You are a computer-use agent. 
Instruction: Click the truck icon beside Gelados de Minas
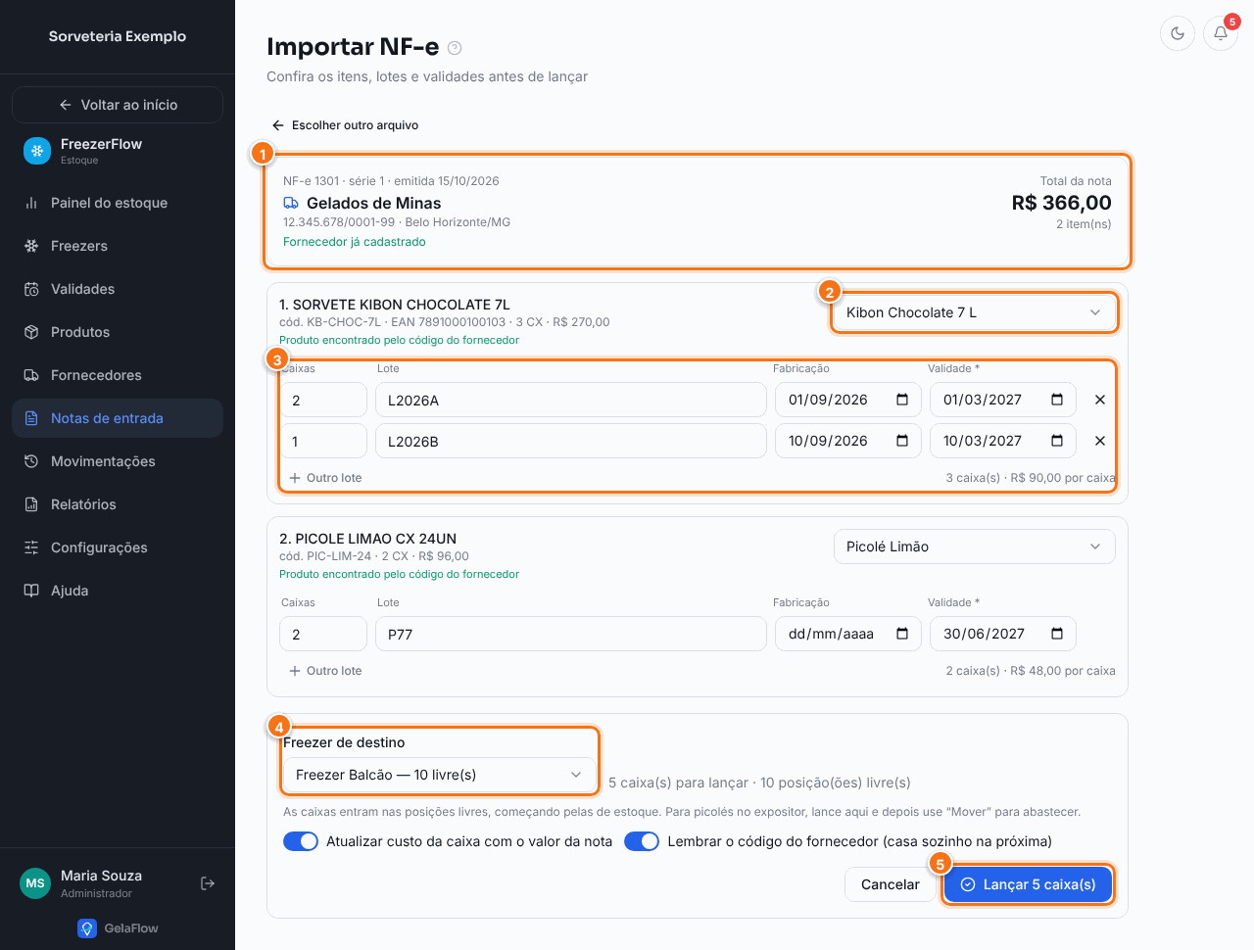tap(291, 203)
